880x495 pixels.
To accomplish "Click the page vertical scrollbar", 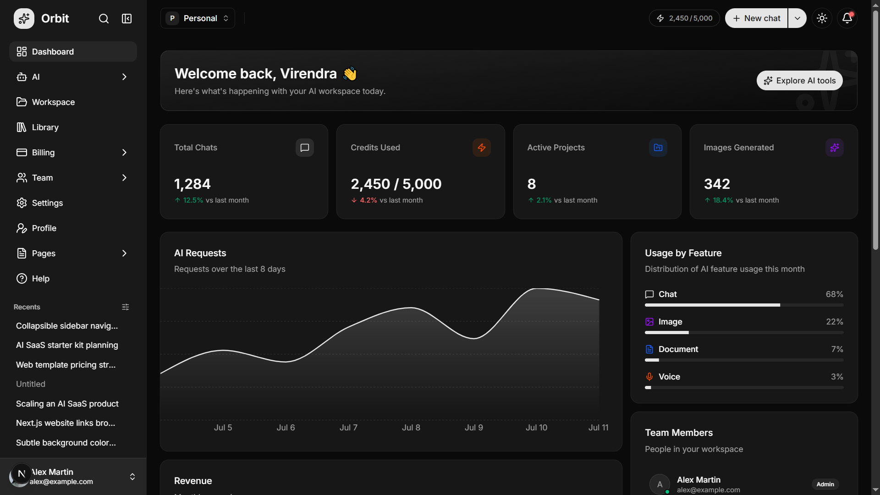I will [x=875, y=131].
